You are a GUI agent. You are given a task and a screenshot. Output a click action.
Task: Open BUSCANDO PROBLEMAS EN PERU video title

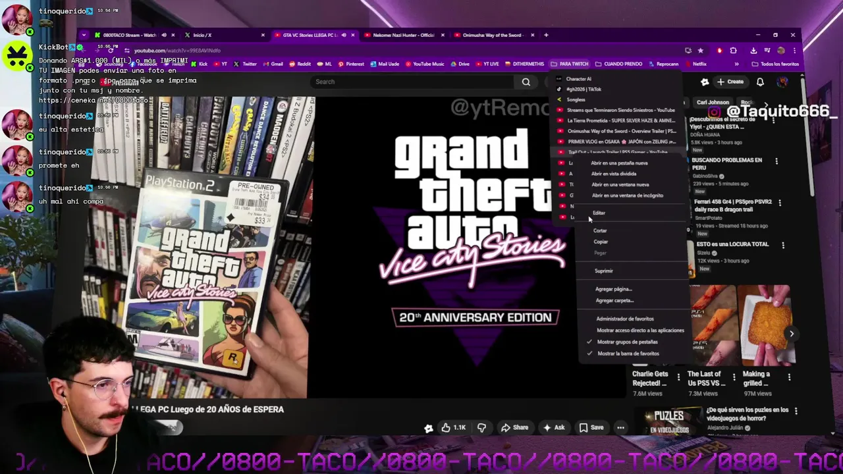[x=726, y=164]
